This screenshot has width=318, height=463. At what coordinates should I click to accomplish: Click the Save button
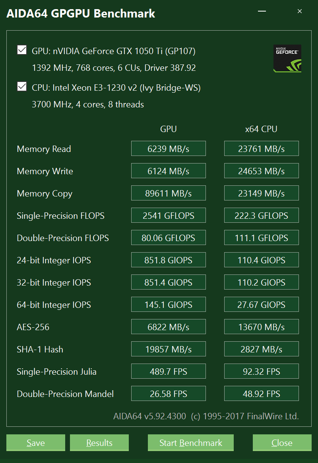(x=36, y=443)
